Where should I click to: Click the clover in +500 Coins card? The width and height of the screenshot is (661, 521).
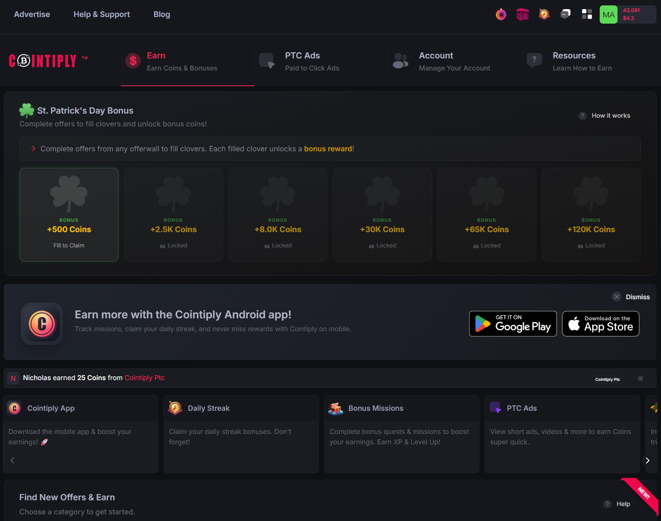[x=69, y=194]
